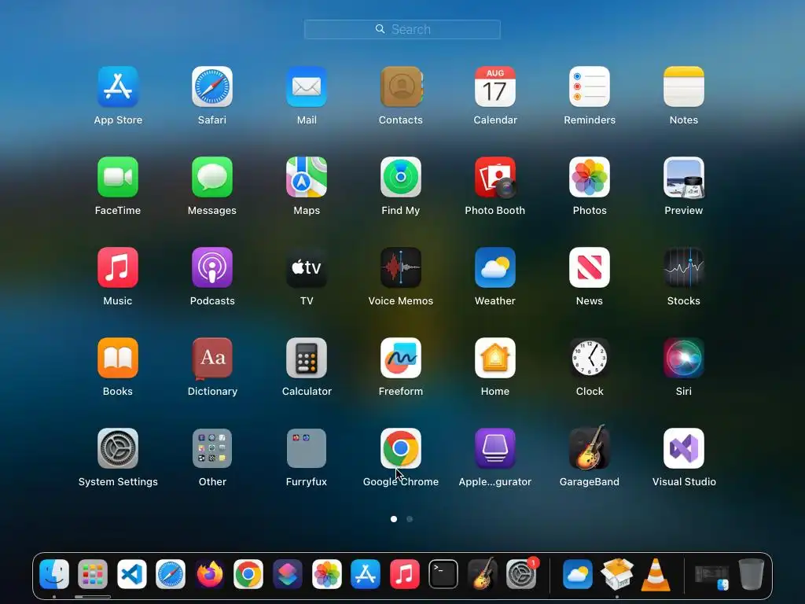Expand the Furryfux folder
805x604 pixels.
(x=307, y=448)
